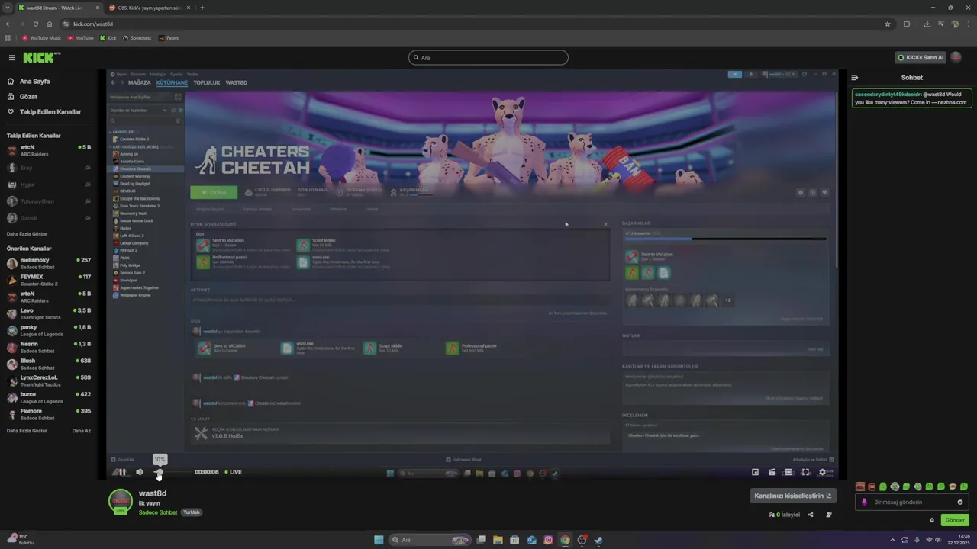Open Flomore channel in sidebar

point(49,415)
